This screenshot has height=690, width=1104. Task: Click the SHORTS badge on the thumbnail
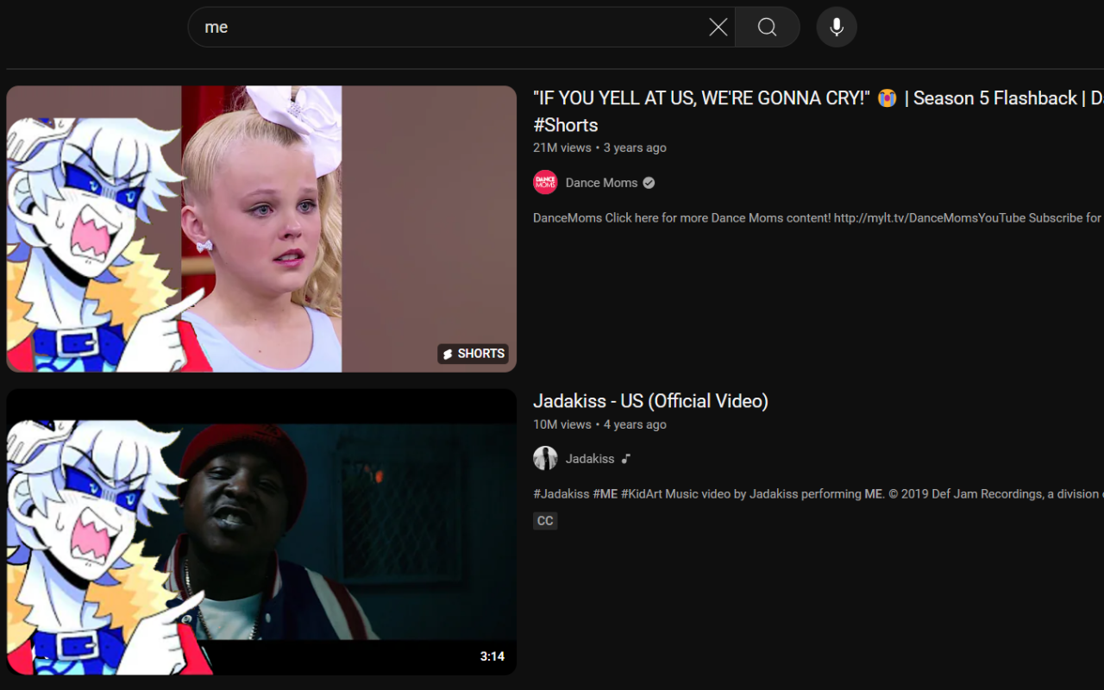(473, 354)
